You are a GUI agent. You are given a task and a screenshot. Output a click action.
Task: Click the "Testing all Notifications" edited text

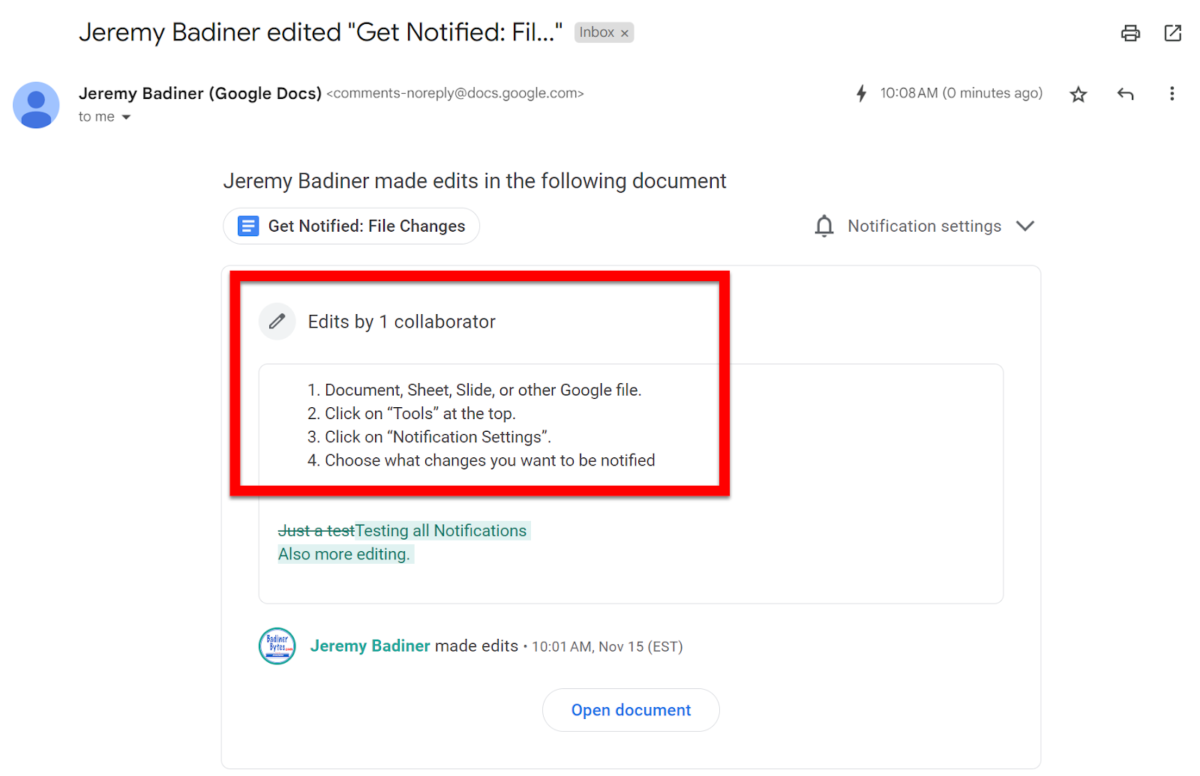point(441,531)
